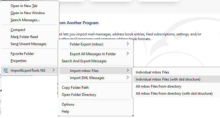Select Export All Messages In Folder
Image resolution: width=220 pixels, height=118 pixels.
[x=93, y=54]
